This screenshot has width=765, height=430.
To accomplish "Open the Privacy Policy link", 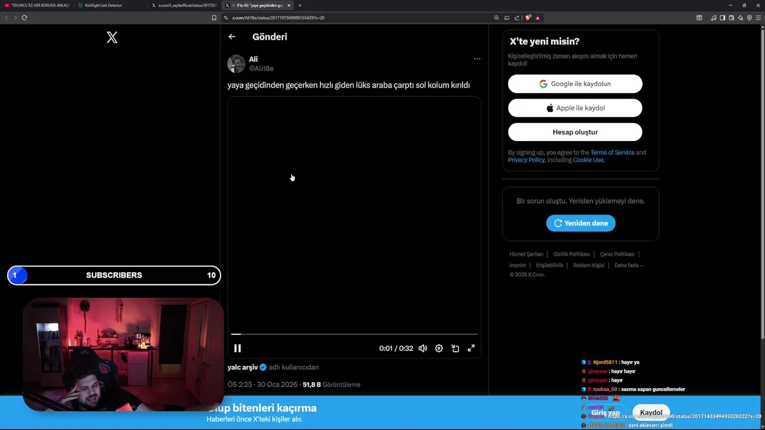I will pyautogui.click(x=526, y=160).
